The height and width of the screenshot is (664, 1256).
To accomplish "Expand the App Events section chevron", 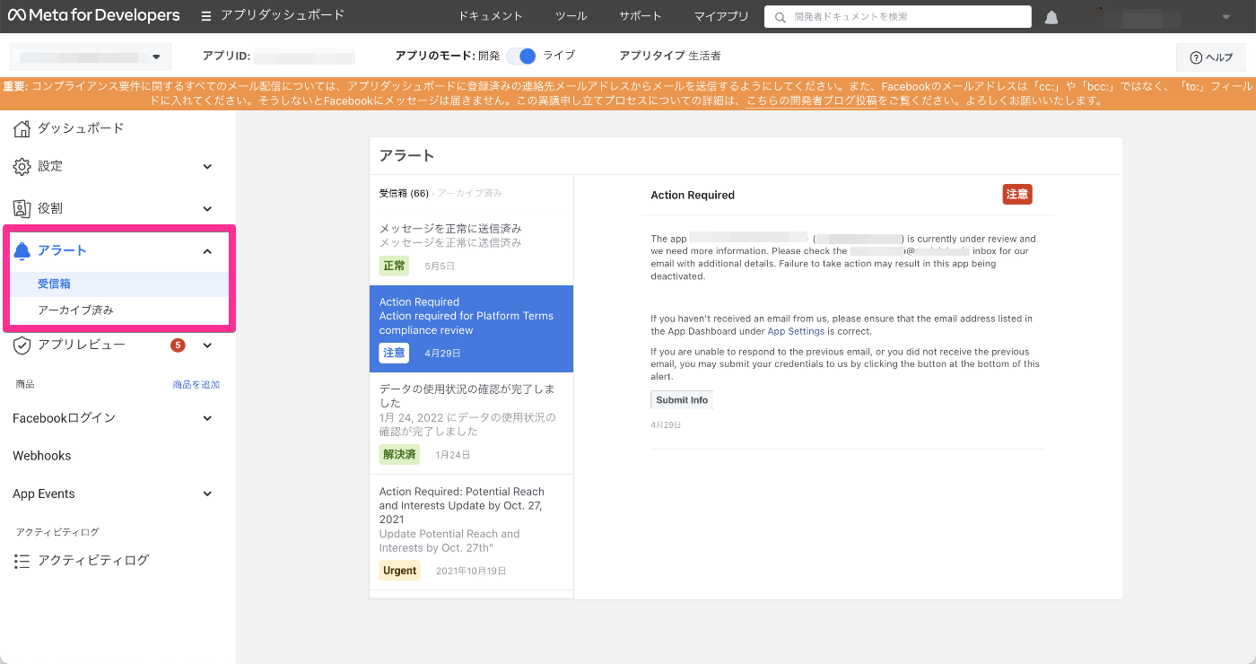I will 207,494.
